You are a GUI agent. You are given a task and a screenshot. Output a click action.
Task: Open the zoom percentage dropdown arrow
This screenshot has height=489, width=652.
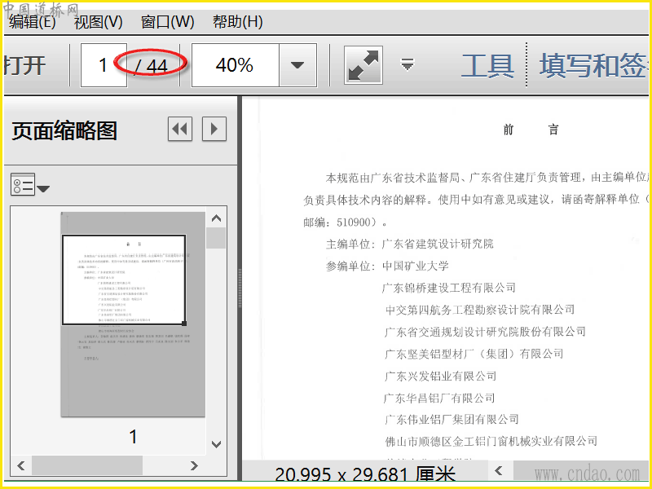(x=297, y=65)
